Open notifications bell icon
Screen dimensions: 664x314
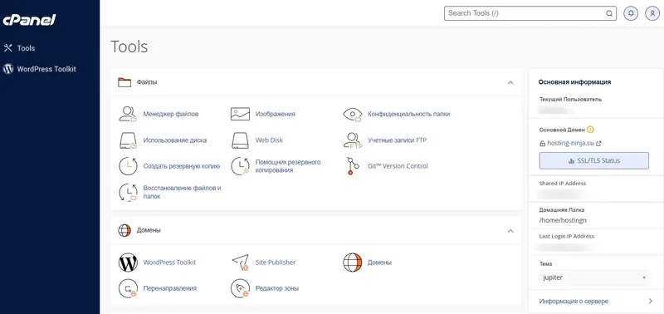[631, 13]
